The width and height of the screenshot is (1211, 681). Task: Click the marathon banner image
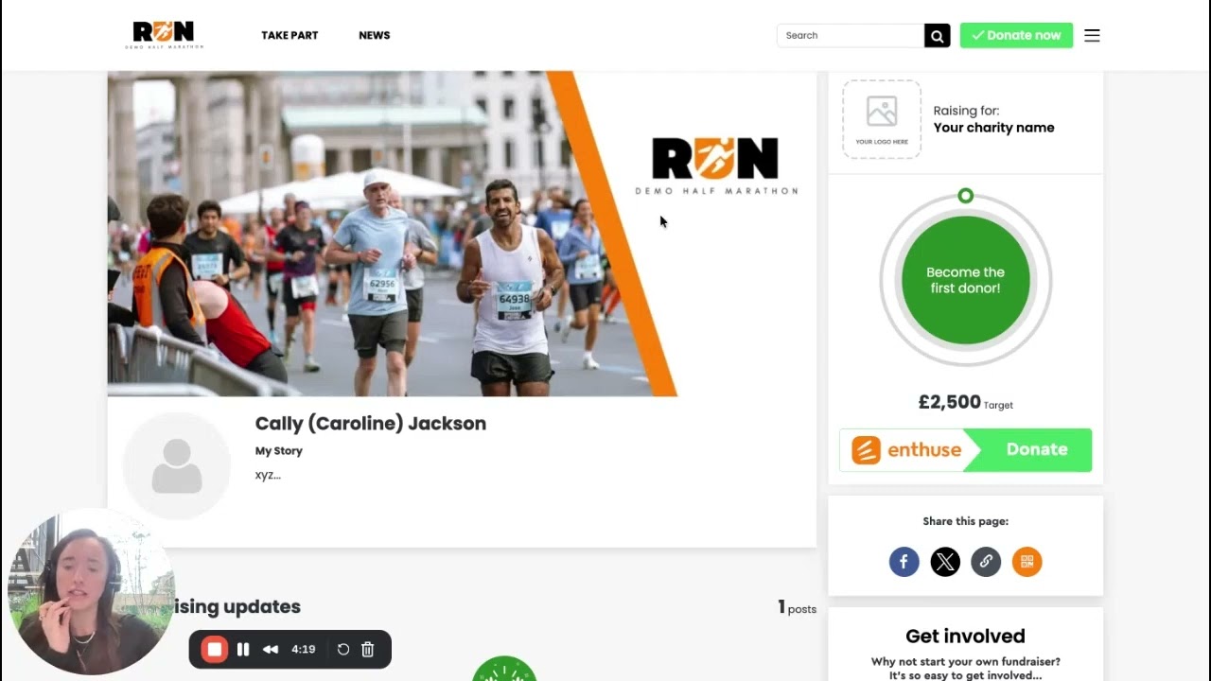tap(462, 234)
